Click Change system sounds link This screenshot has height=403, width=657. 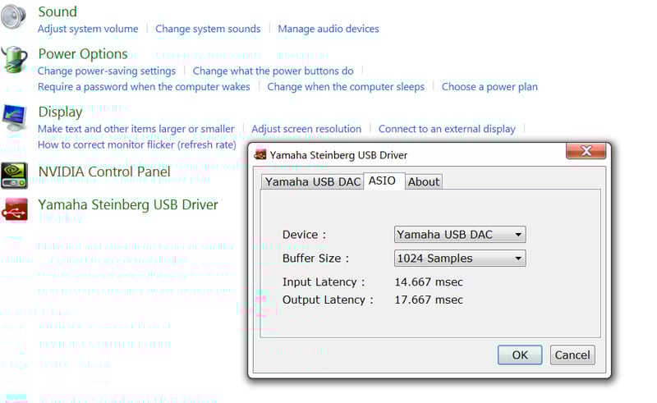click(x=208, y=29)
